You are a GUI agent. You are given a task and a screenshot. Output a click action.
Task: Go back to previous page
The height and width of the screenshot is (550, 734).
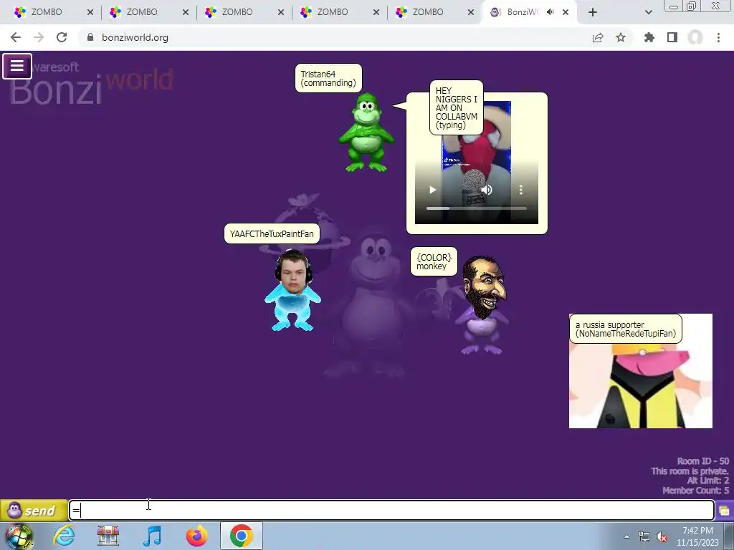pos(16,37)
